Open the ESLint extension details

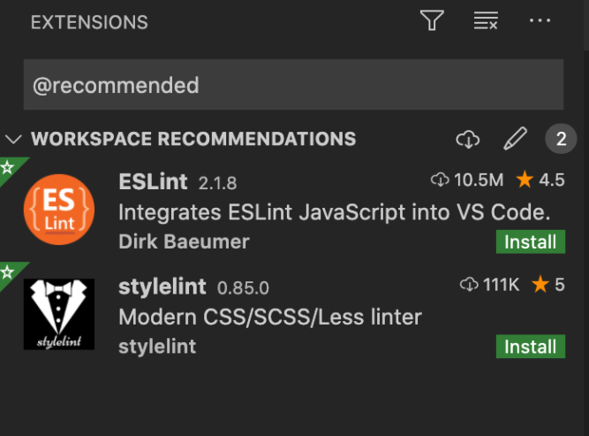point(153,181)
